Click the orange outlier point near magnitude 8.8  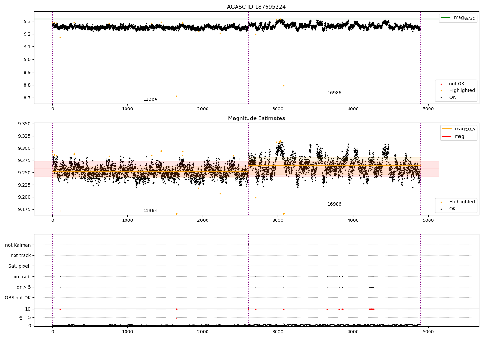click(x=284, y=86)
